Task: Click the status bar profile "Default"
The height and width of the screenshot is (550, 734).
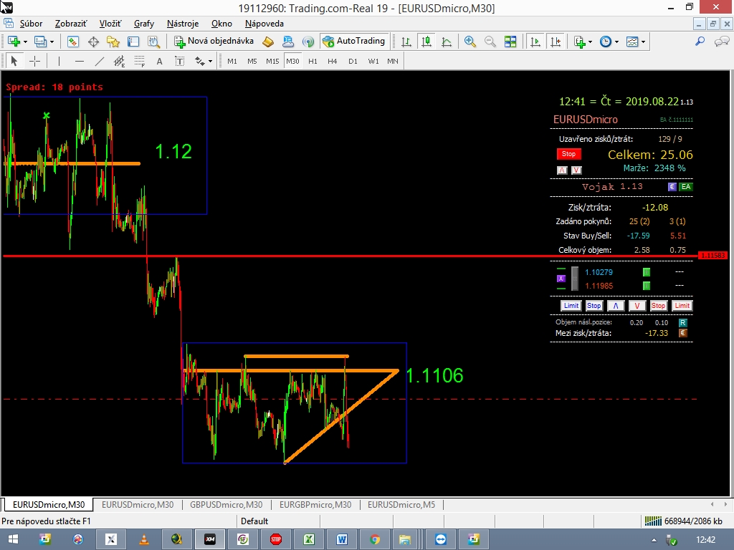Action: [x=254, y=521]
